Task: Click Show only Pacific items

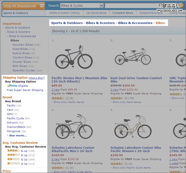Action: point(69,102)
